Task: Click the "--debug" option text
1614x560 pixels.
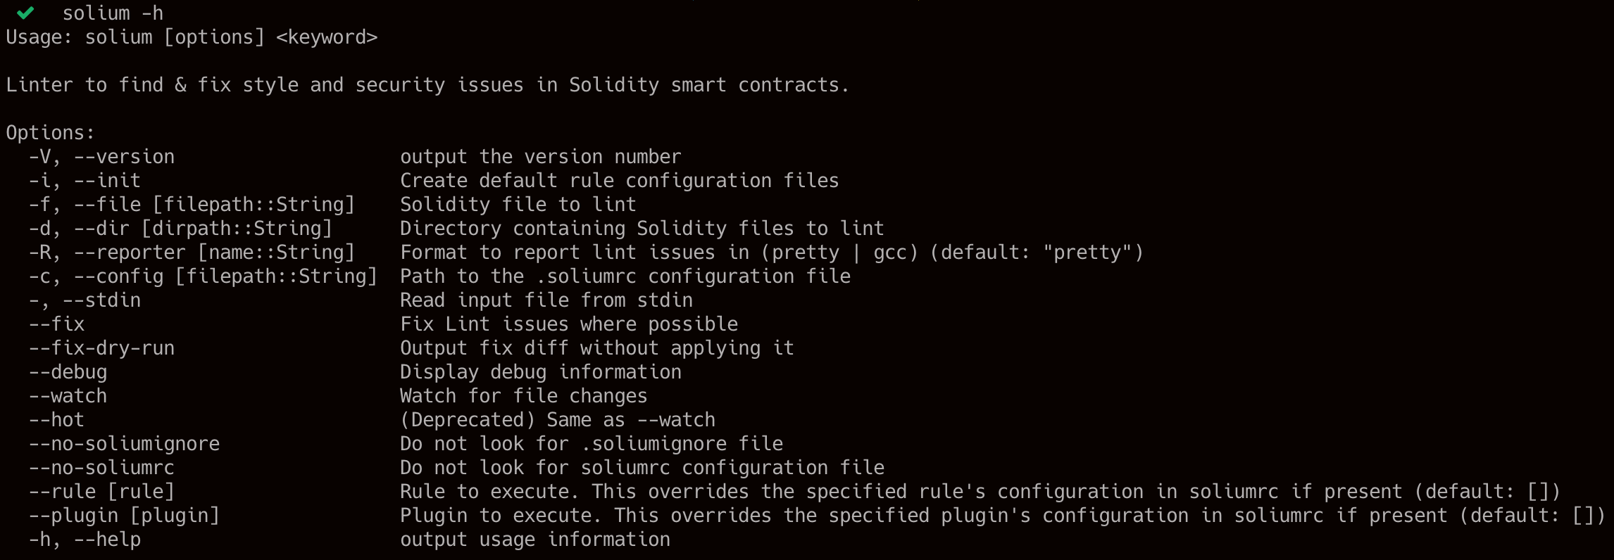Action: (68, 372)
